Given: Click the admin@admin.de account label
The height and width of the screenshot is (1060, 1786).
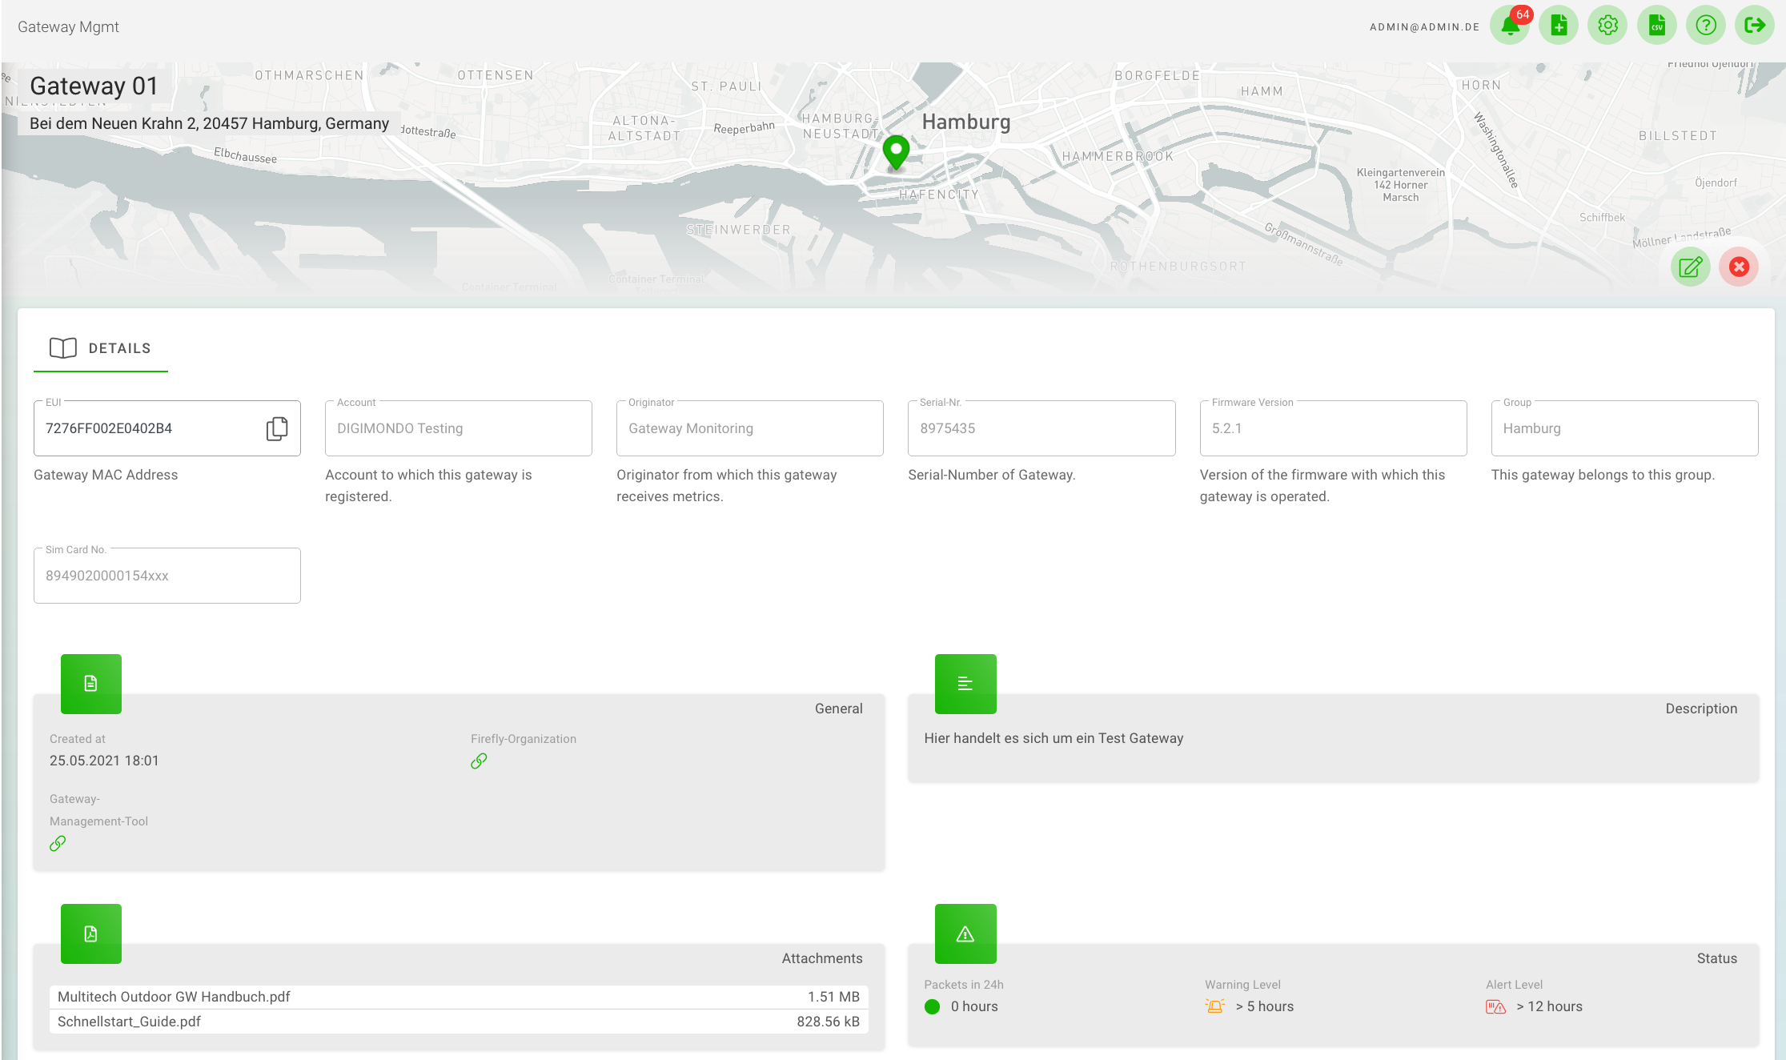Looking at the screenshot, I should coord(1424,26).
